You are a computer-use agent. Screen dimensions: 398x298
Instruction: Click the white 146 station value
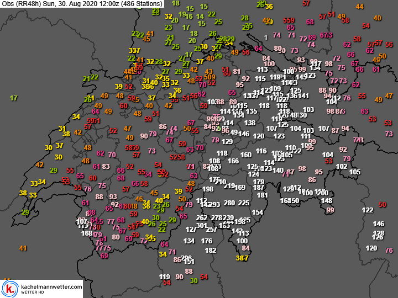point(379,223)
